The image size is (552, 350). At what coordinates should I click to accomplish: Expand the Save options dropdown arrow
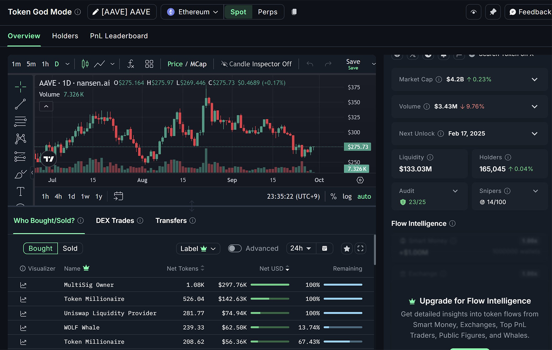(374, 64)
